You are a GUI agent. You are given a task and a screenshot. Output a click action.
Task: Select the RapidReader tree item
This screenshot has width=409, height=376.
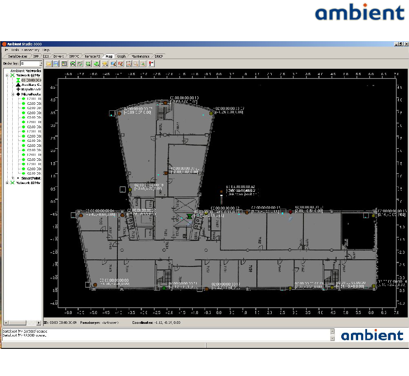(29, 89)
